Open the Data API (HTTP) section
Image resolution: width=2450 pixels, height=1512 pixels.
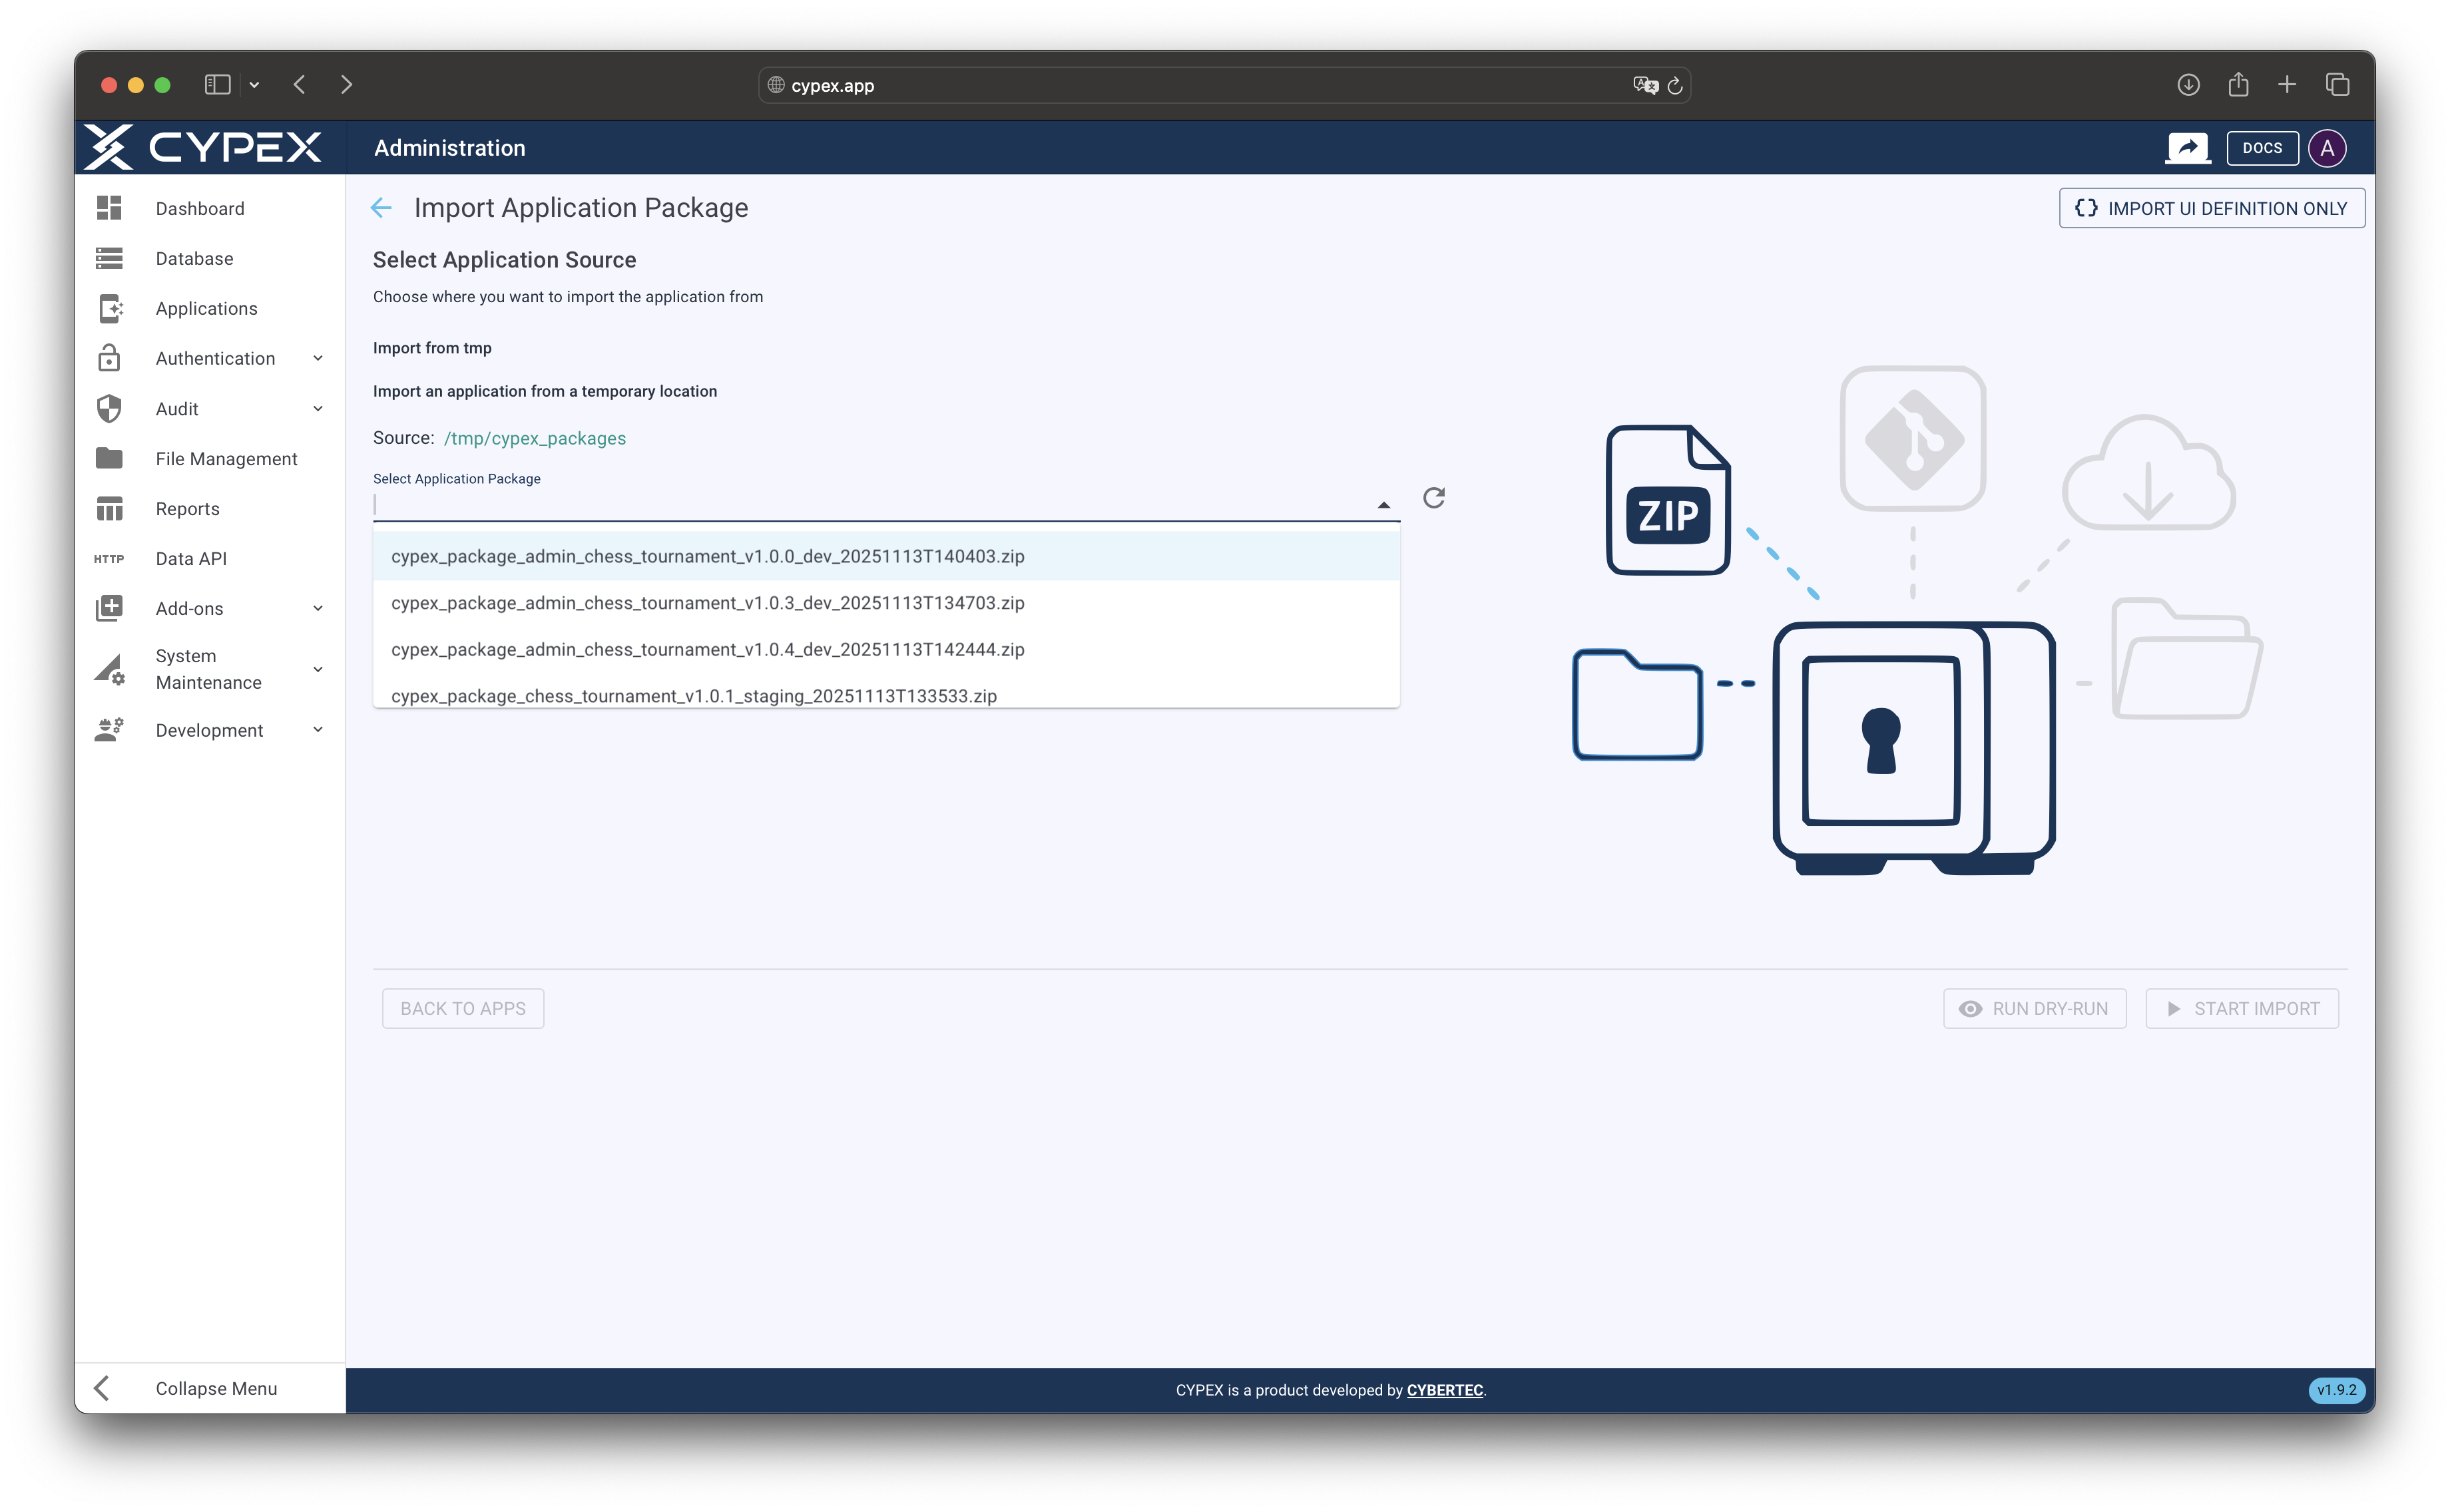[109, 558]
